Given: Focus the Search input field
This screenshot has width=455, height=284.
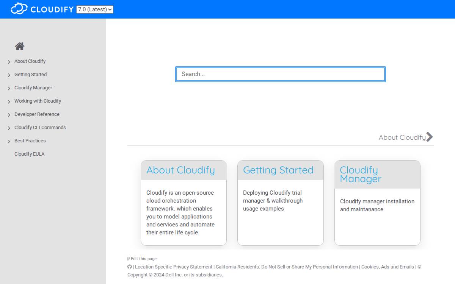Looking at the screenshot, I should (x=281, y=74).
